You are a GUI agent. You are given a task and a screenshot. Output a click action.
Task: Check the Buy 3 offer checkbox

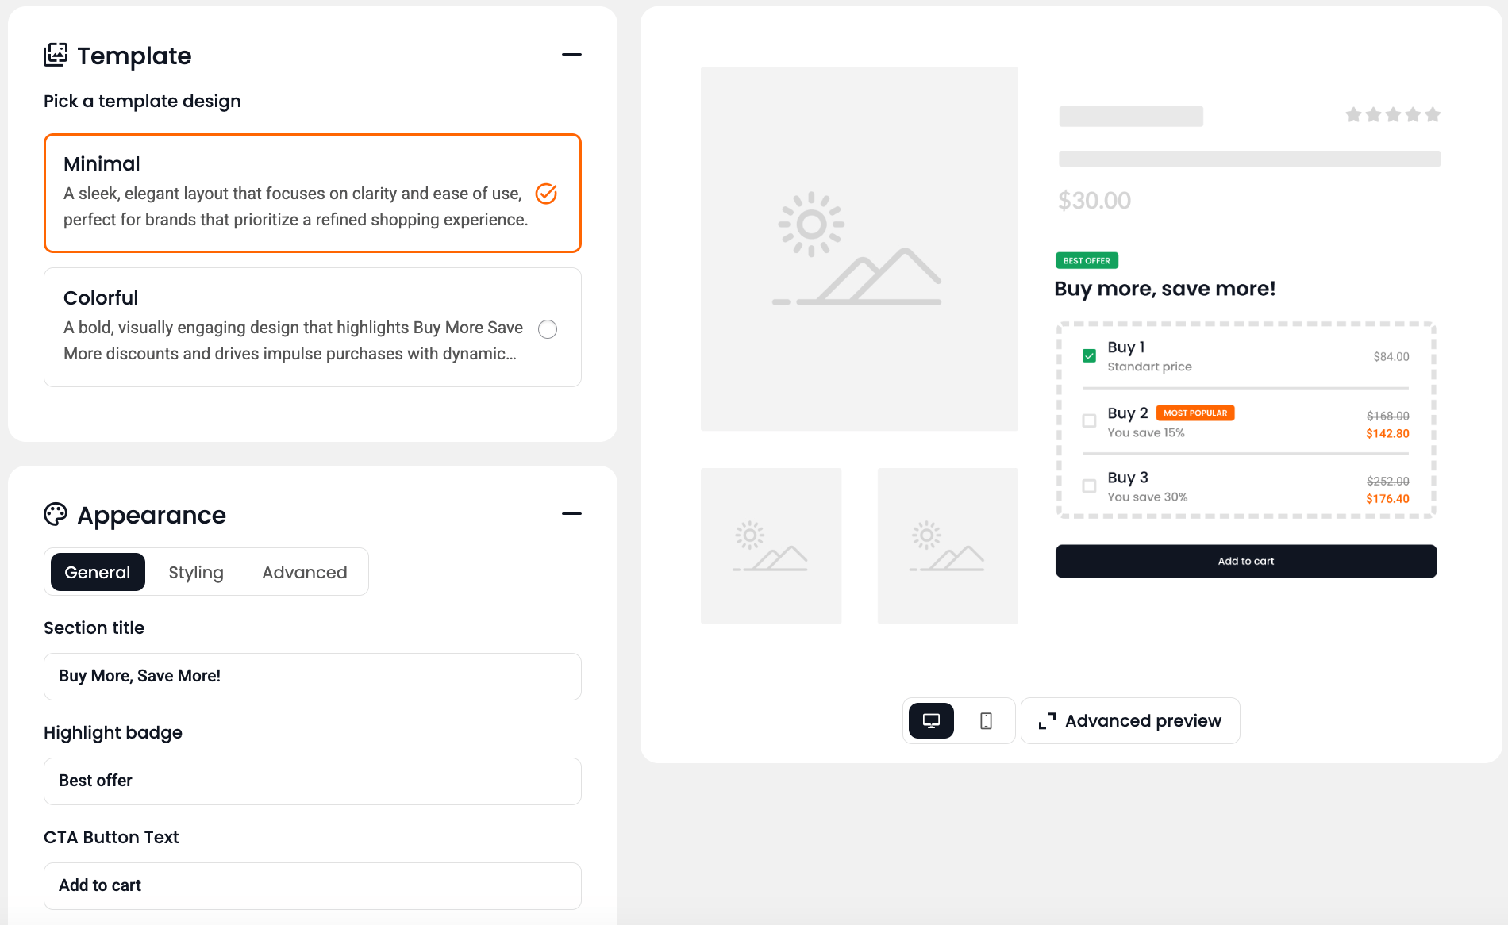point(1089,486)
